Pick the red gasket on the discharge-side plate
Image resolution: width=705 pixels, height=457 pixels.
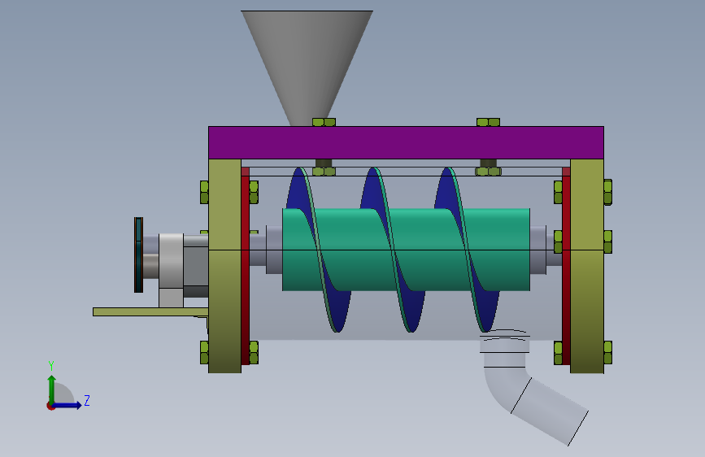[x=566, y=266]
